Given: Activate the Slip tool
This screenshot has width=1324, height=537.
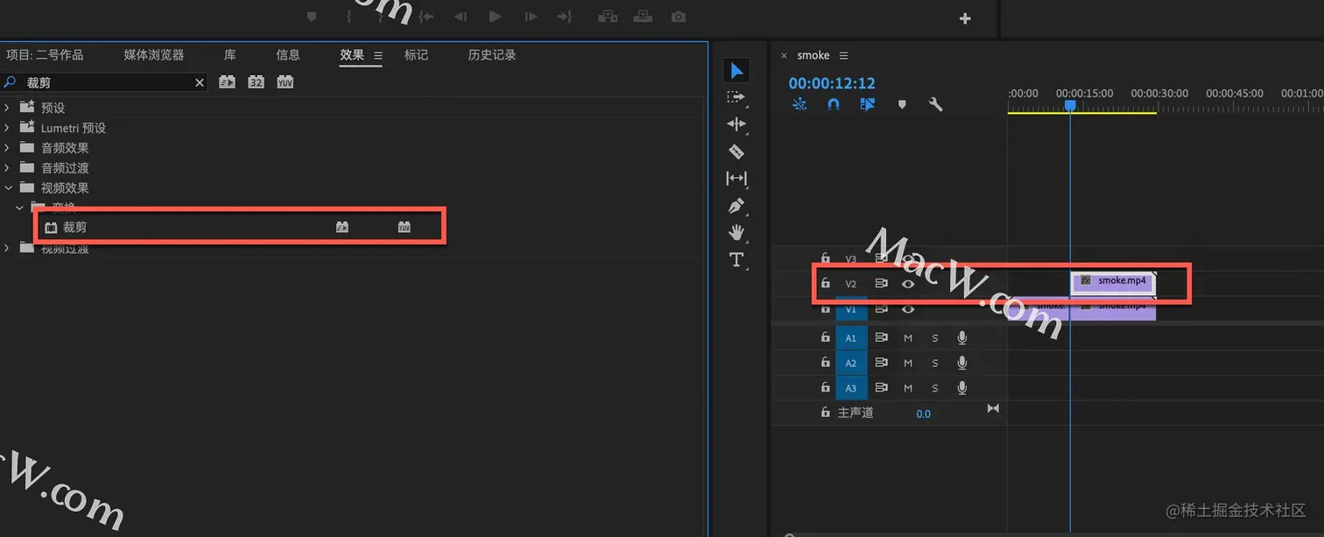Looking at the screenshot, I should [736, 179].
